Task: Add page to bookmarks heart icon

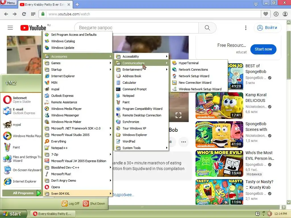Action: tap(266, 14)
